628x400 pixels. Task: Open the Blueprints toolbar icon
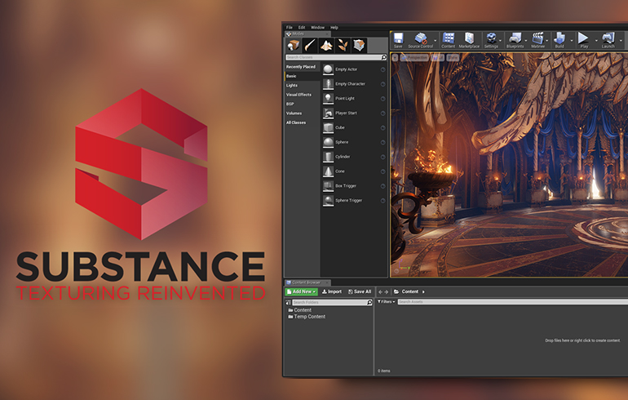click(515, 38)
